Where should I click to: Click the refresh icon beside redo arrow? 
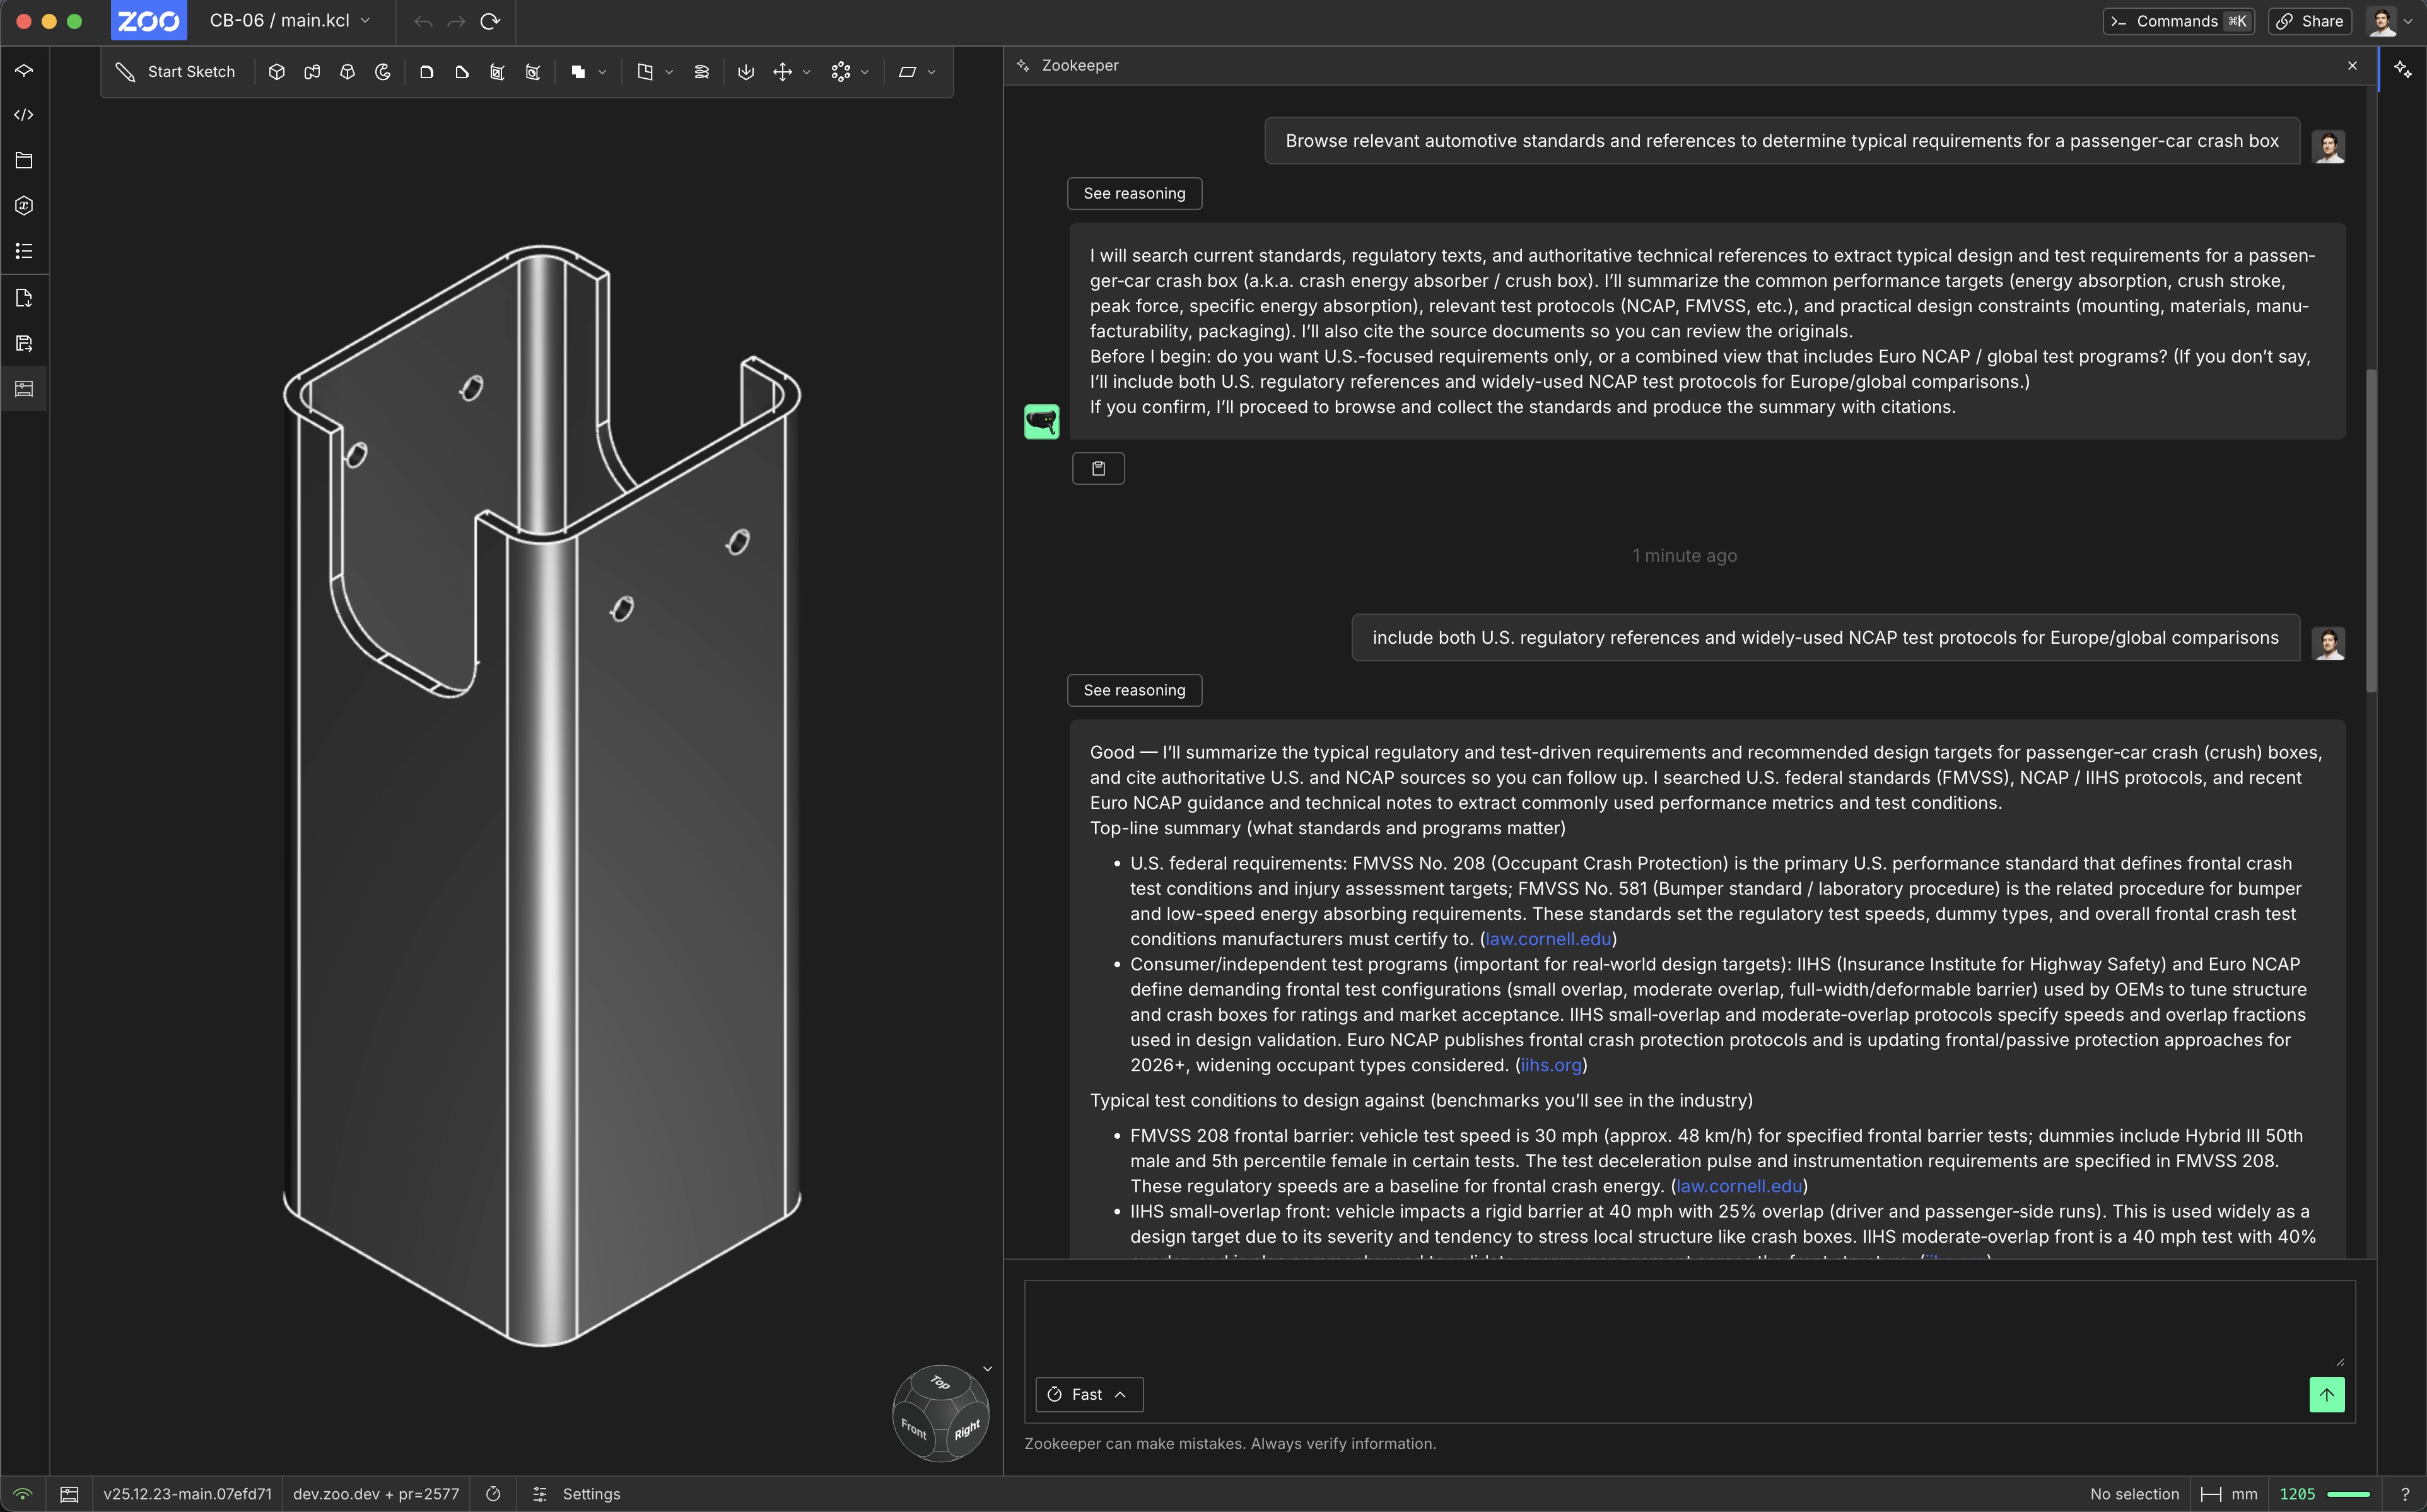(x=490, y=21)
